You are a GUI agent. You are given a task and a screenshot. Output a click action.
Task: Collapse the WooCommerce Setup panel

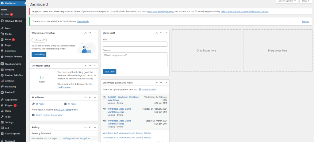(95, 33)
